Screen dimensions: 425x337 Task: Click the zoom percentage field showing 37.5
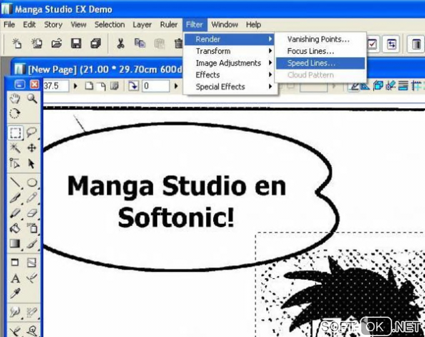tap(55, 86)
